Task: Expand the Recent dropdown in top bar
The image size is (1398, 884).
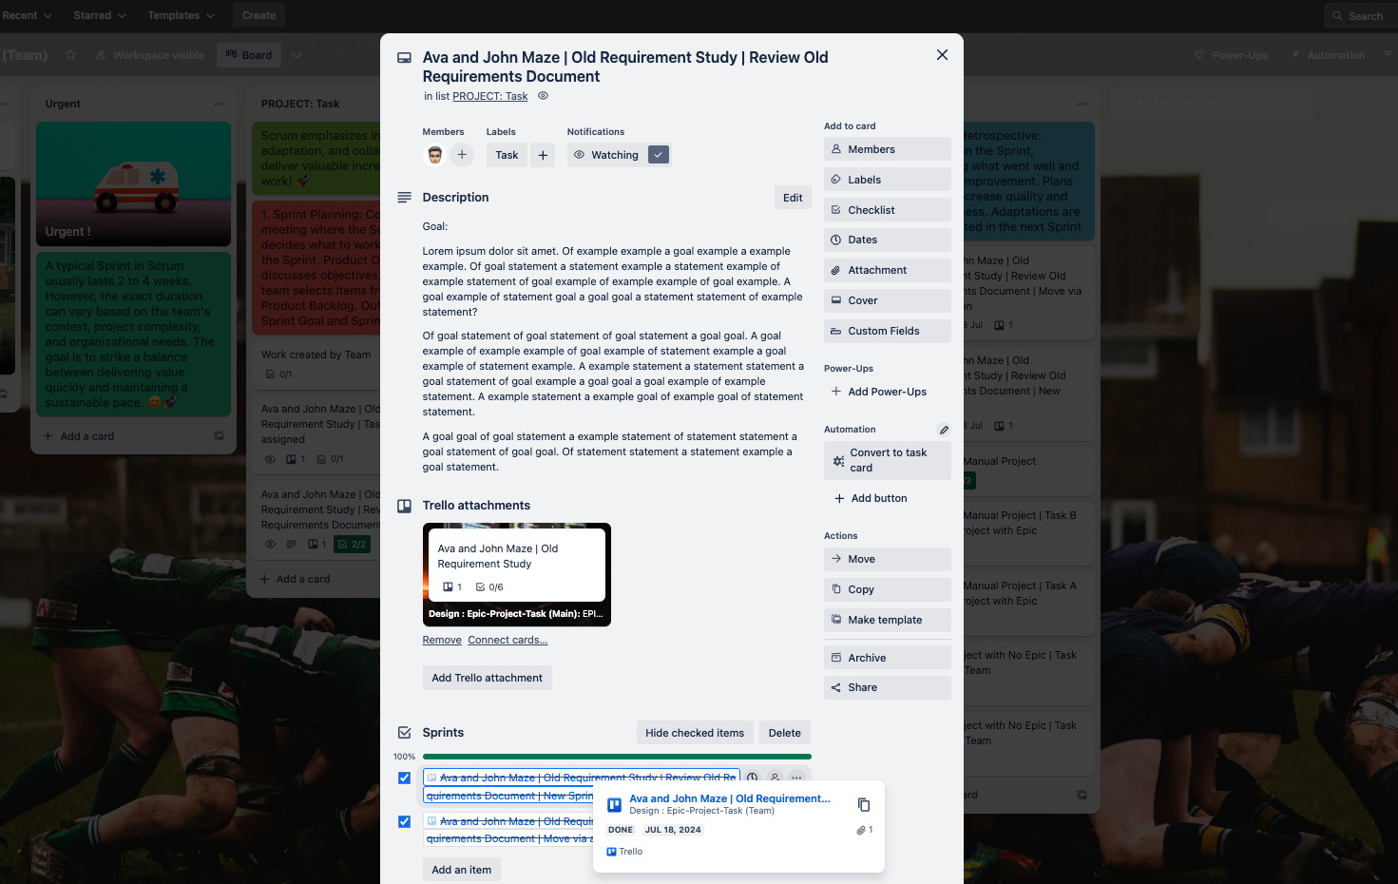Action: [x=27, y=15]
